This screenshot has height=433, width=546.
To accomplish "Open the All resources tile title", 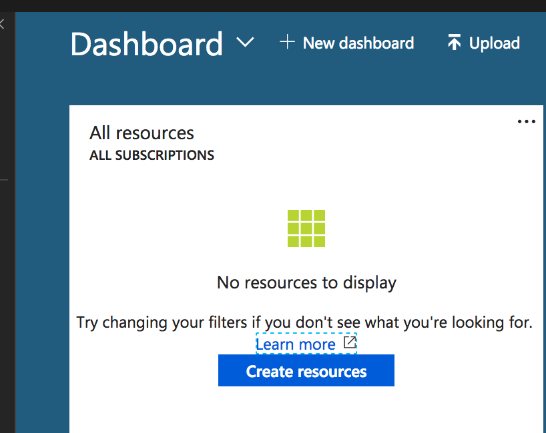I will coord(142,133).
